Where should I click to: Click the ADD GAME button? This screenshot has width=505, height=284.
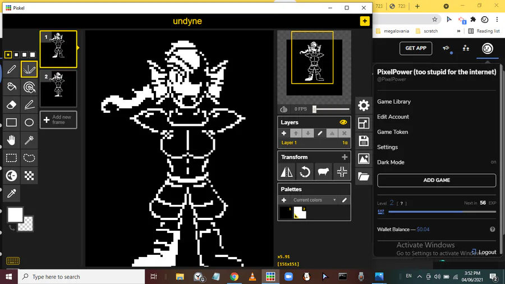pos(437,180)
